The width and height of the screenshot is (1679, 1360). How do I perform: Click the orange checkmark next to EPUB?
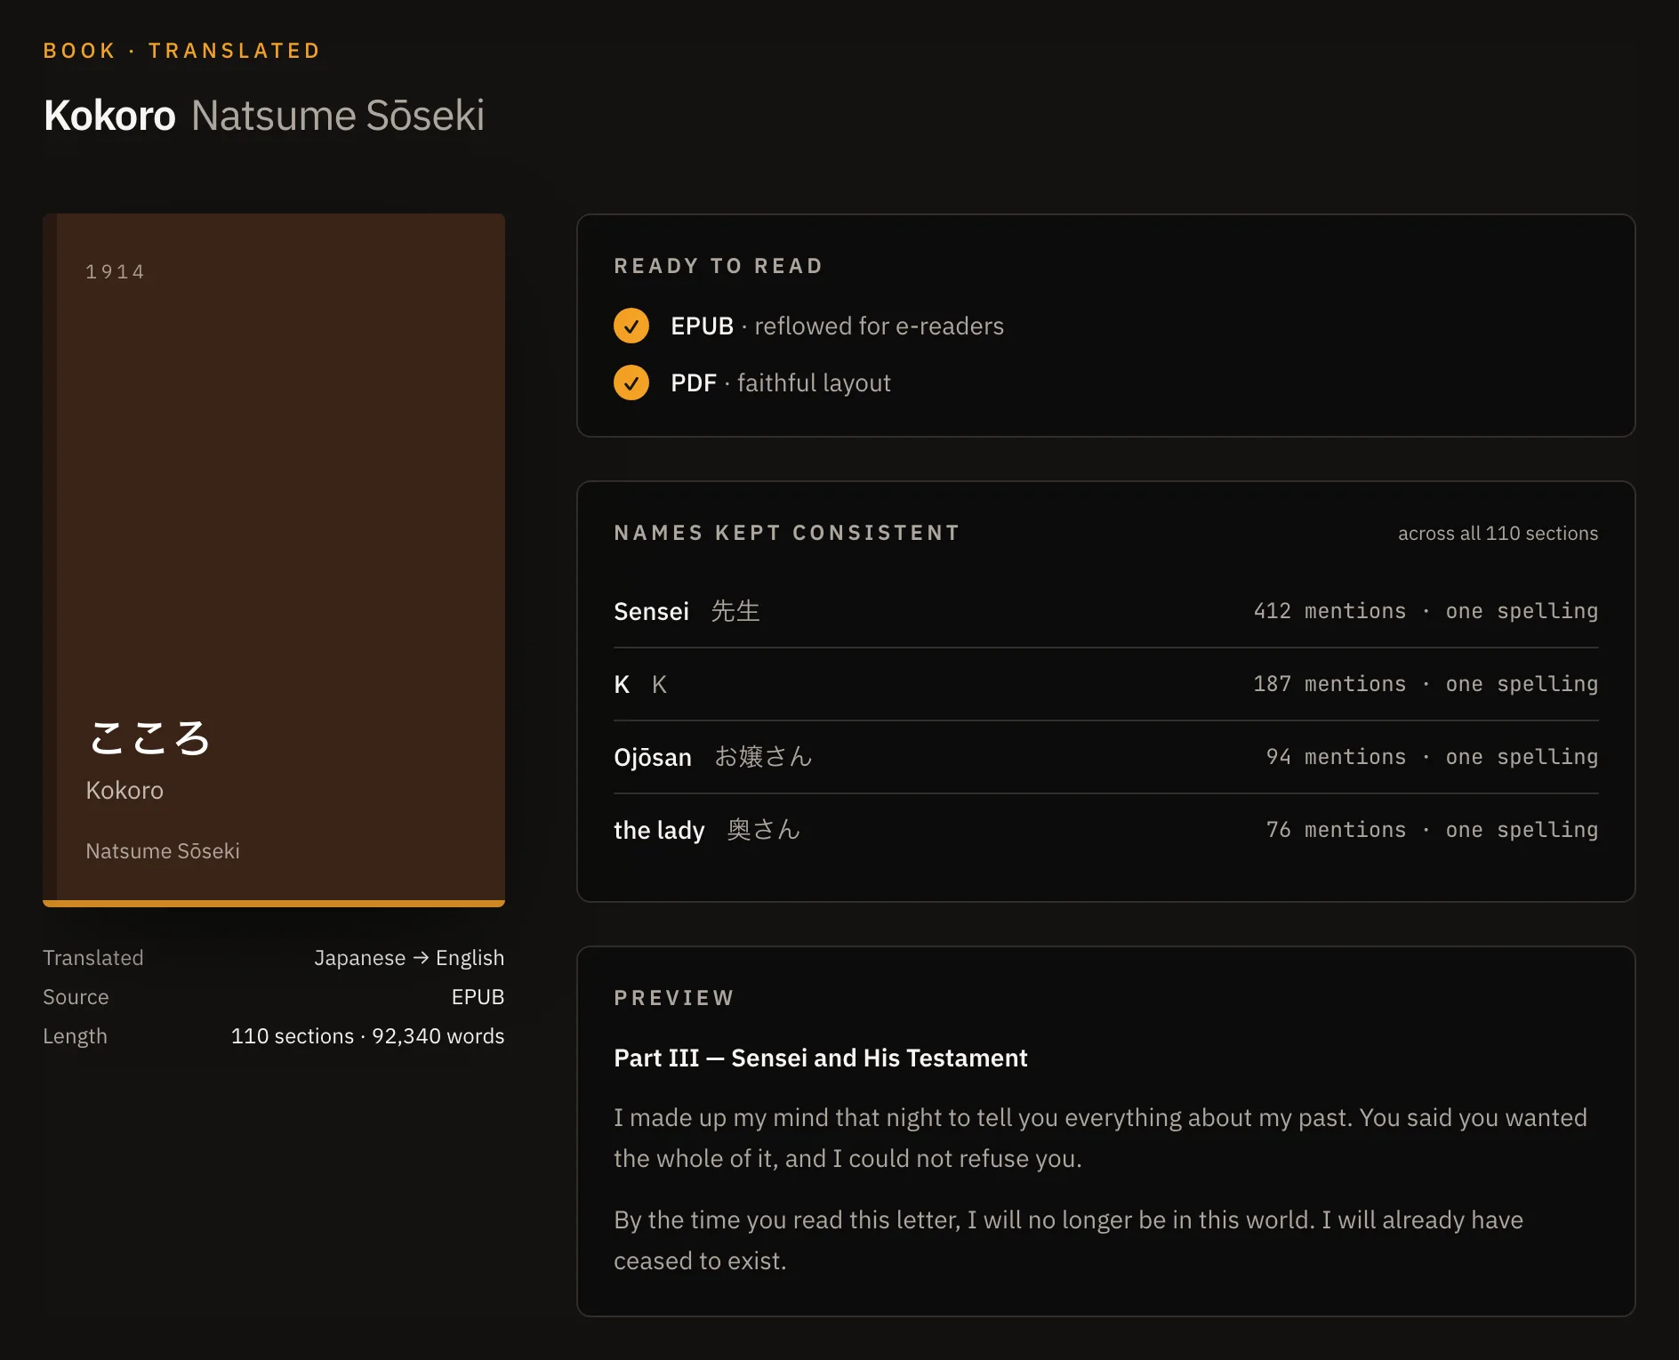click(631, 326)
